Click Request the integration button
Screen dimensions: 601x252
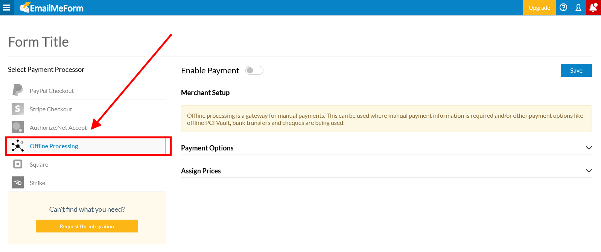[x=87, y=226]
